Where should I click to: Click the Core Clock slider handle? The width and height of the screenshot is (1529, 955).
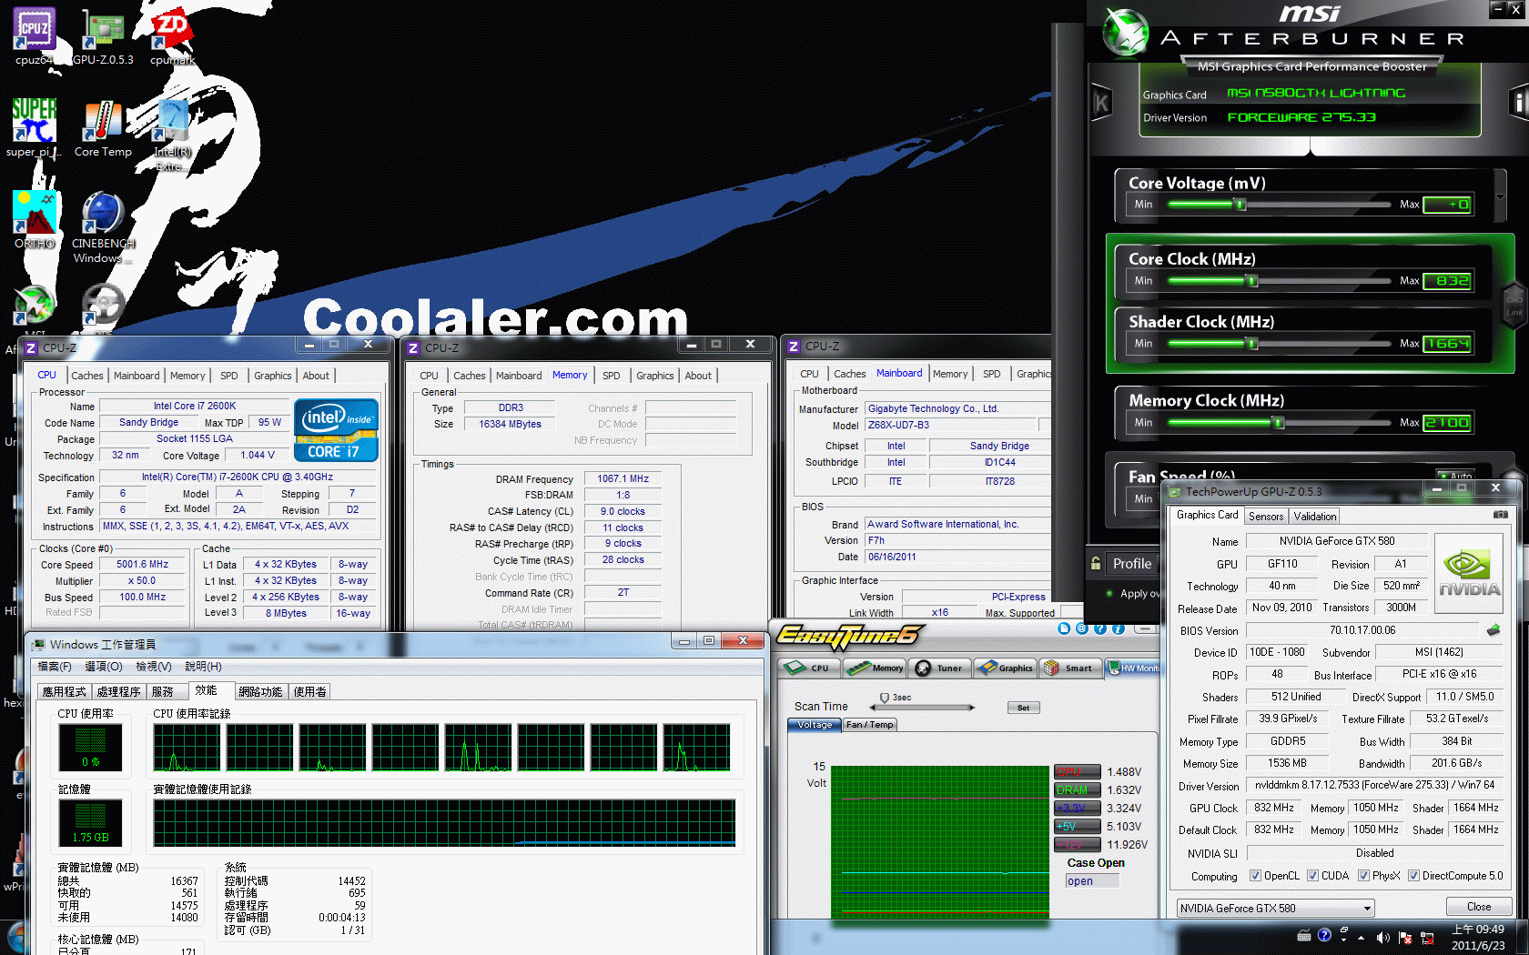pos(1252,281)
